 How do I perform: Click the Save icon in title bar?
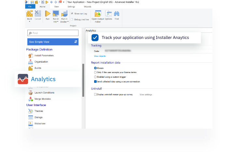tap(32, 2)
